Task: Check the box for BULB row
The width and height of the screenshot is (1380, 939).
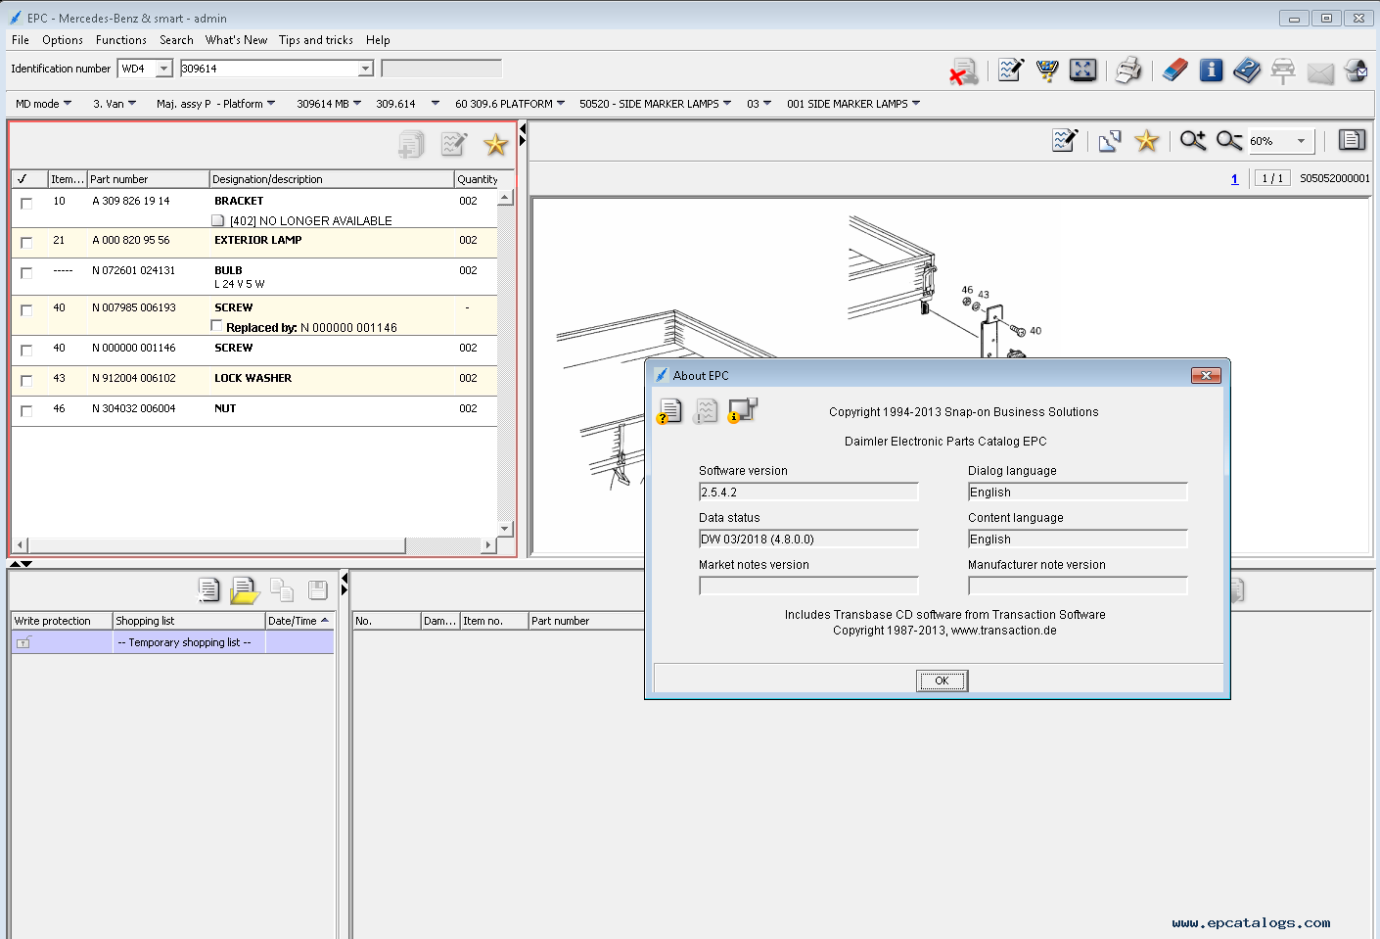Action: click(x=26, y=272)
